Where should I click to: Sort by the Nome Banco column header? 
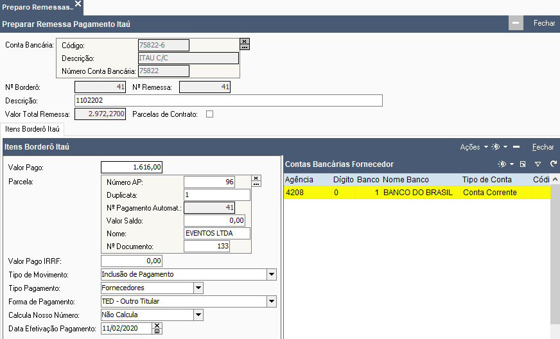click(421, 179)
